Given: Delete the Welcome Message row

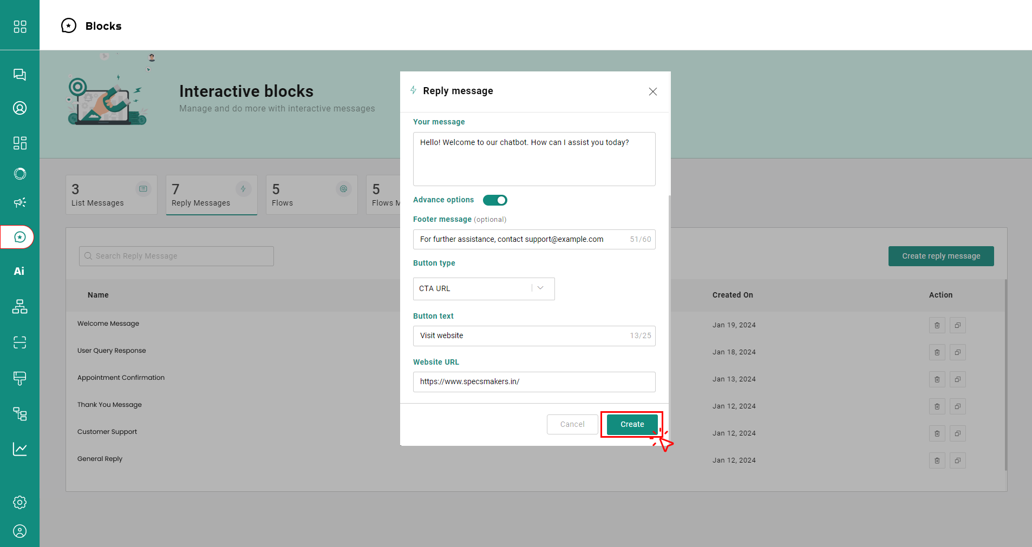Looking at the screenshot, I should 937,325.
